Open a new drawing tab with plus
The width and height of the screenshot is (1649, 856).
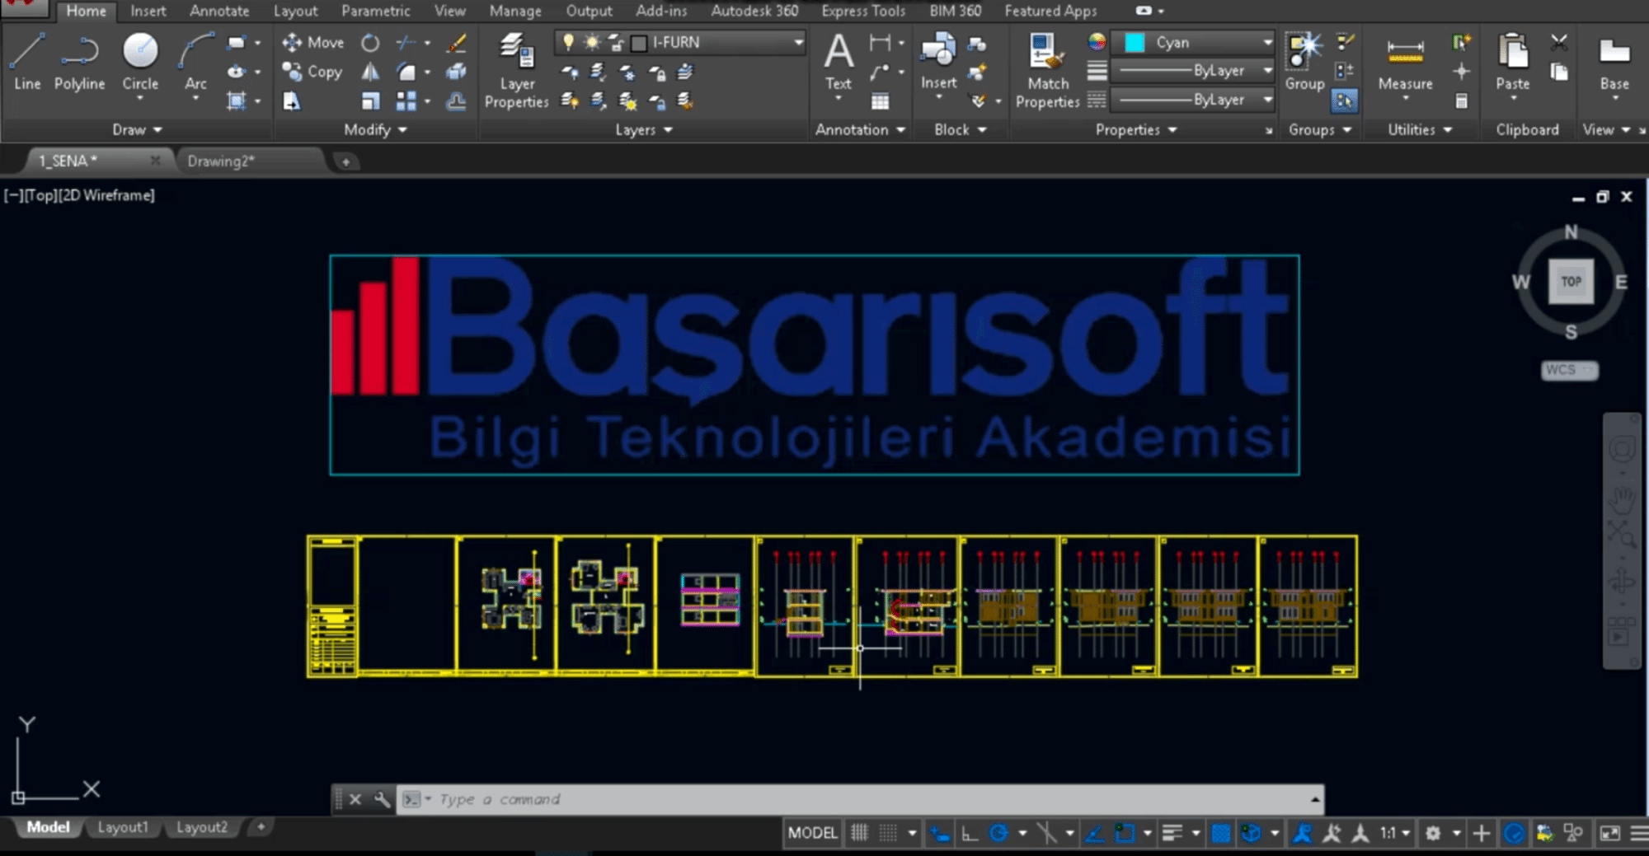click(345, 161)
